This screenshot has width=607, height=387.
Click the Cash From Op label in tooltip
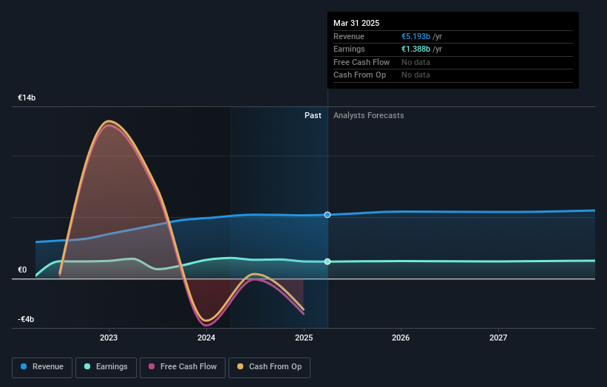(359, 75)
